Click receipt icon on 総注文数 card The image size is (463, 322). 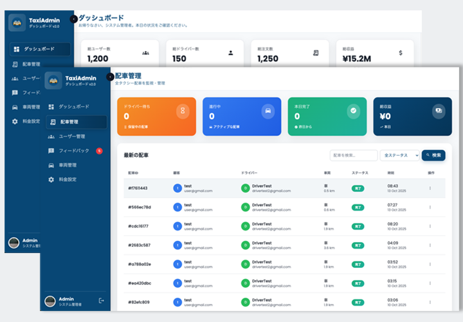(x=316, y=53)
